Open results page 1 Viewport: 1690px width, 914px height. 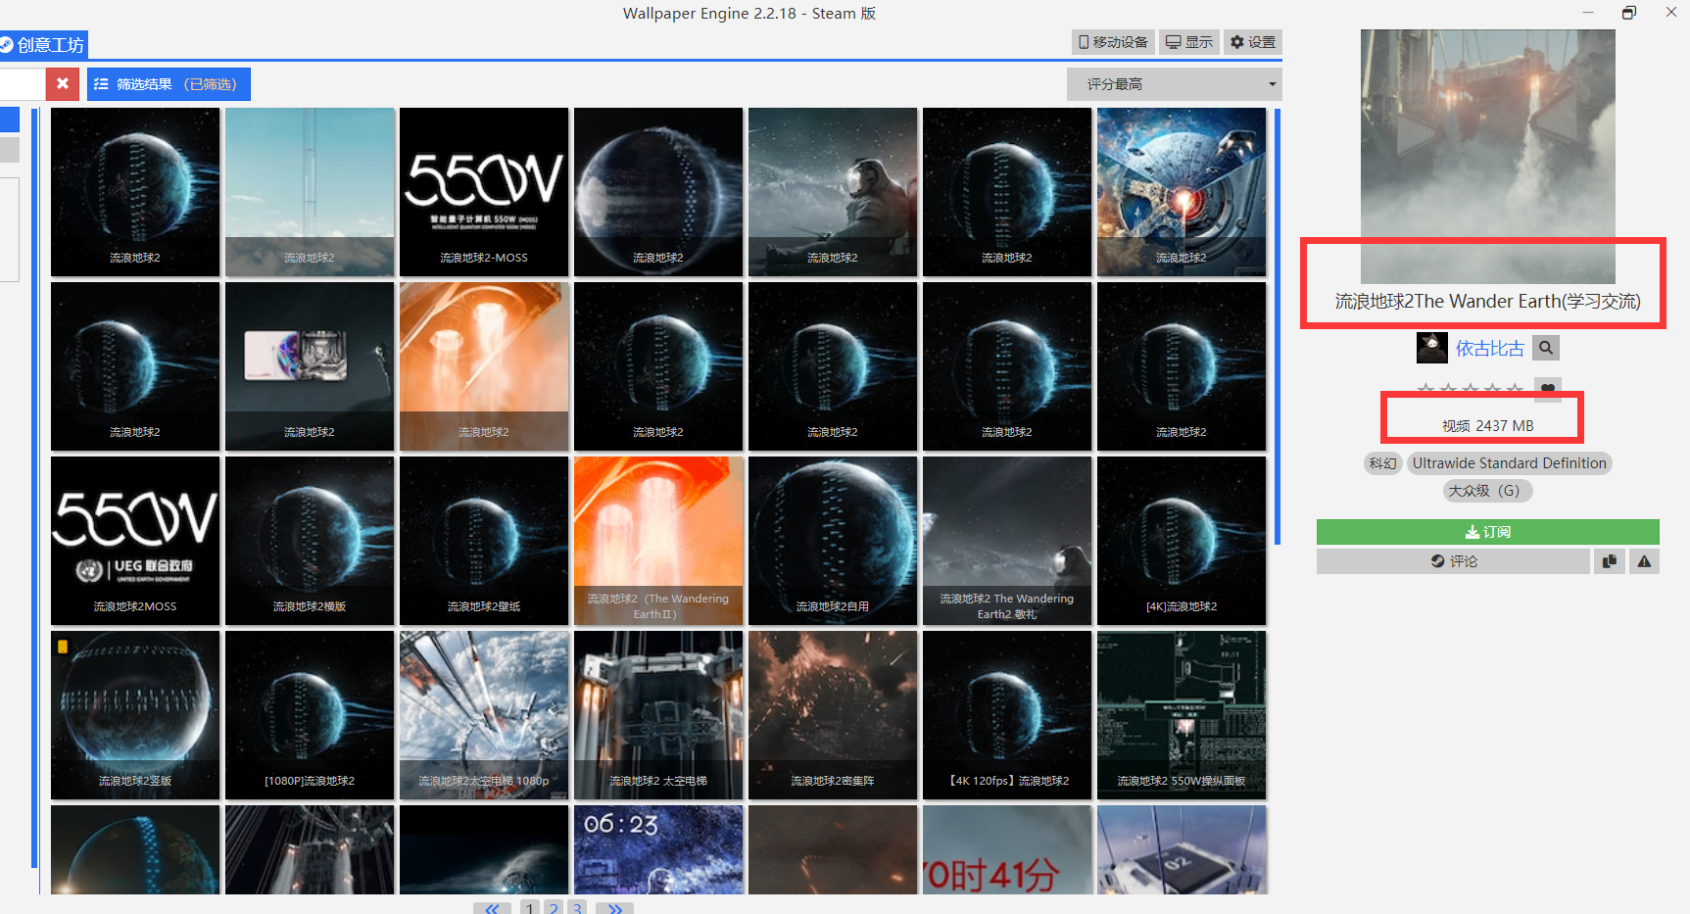pos(529,908)
